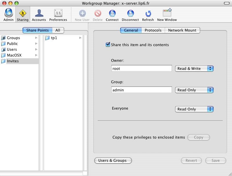Uncheck Share this item and its contents
Screen dimensions: 232x176
[108, 45]
